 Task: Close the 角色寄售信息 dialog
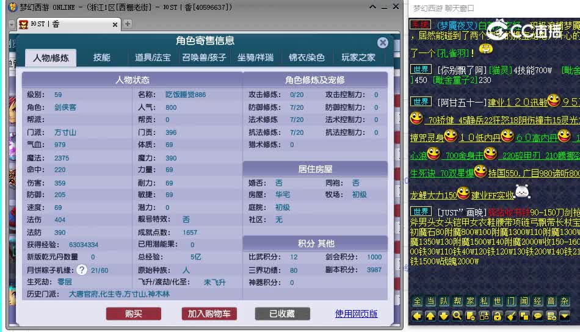pos(382,43)
